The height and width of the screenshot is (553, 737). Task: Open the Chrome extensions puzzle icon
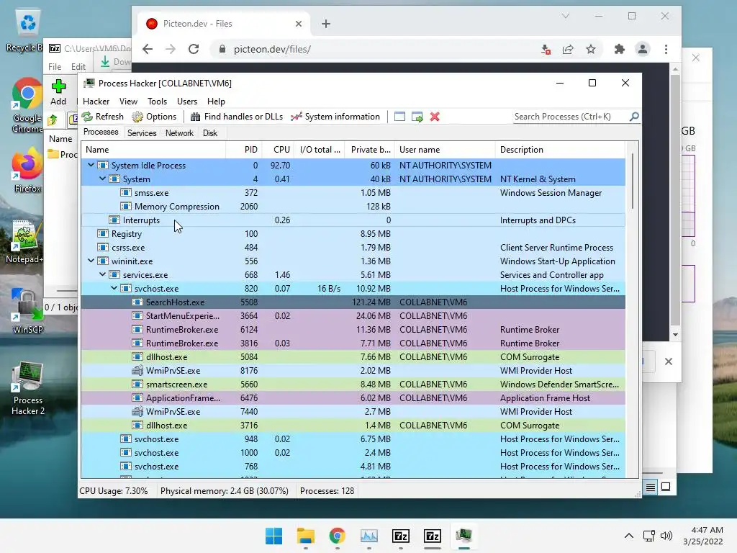point(620,49)
